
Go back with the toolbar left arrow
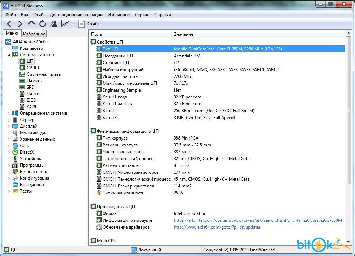[x=9, y=24]
